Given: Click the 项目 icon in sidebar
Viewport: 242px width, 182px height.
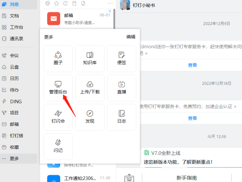Looking at the screenshot, I should click(x=4, y=113).
